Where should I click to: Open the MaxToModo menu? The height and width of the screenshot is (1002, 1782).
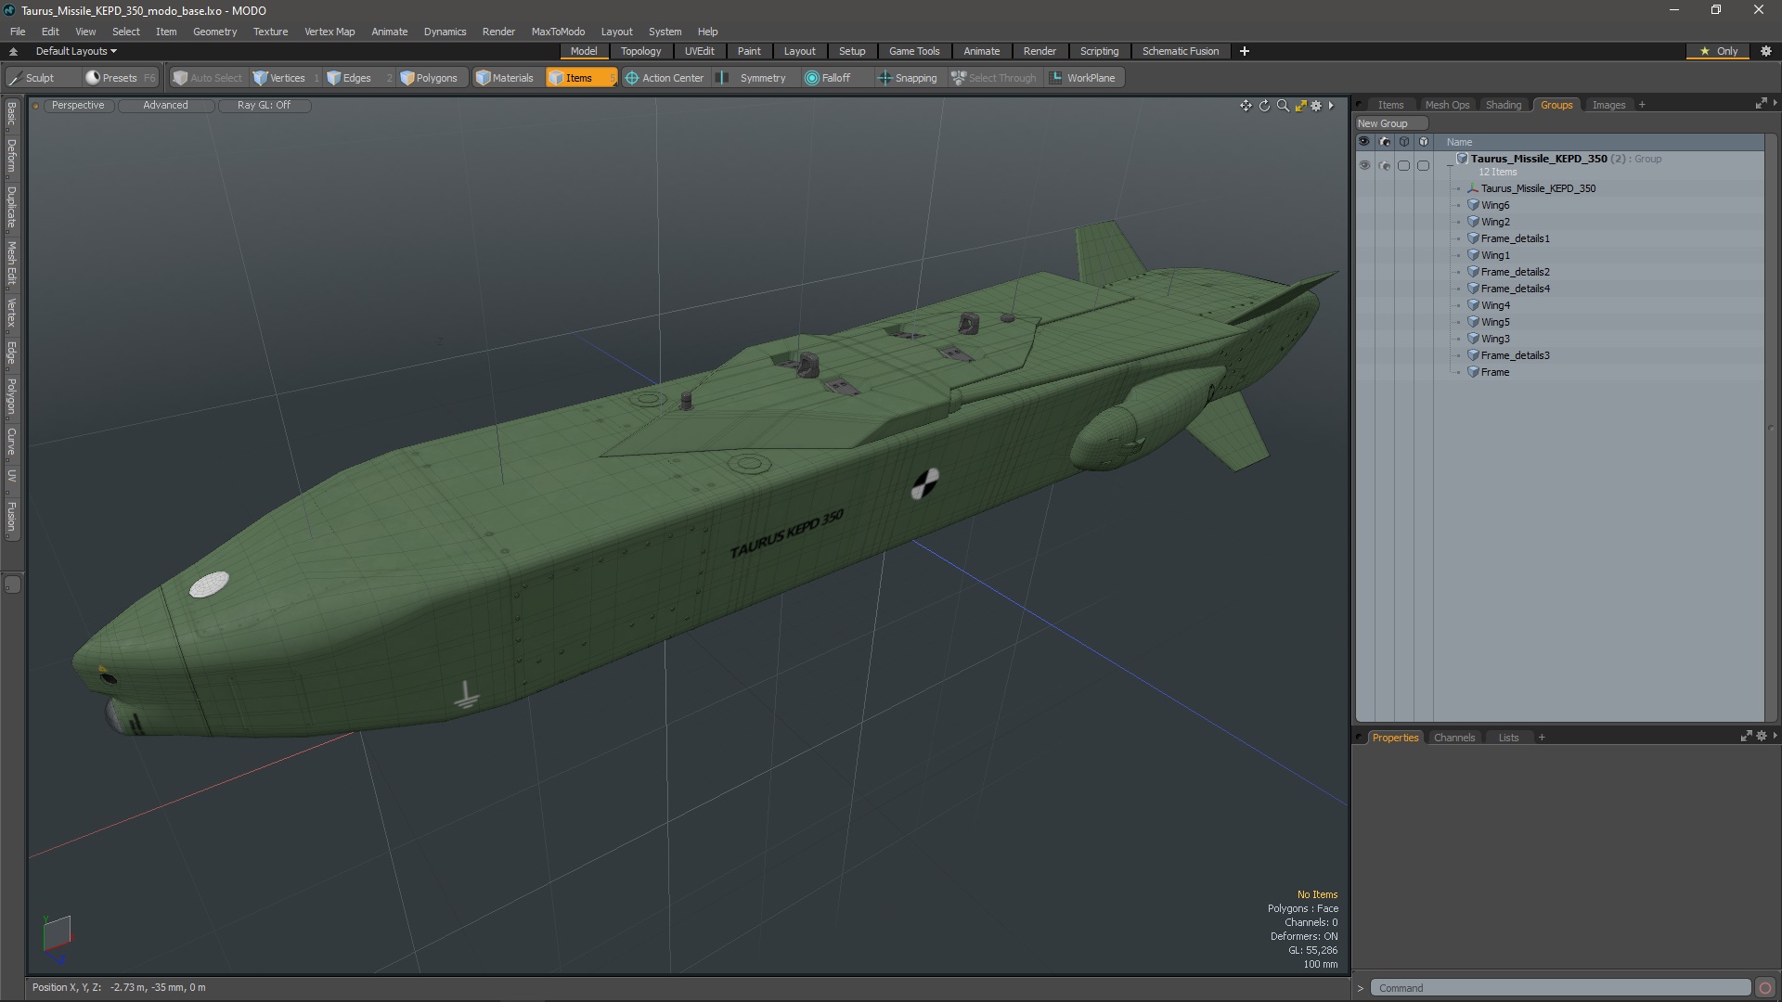point(558,32)
